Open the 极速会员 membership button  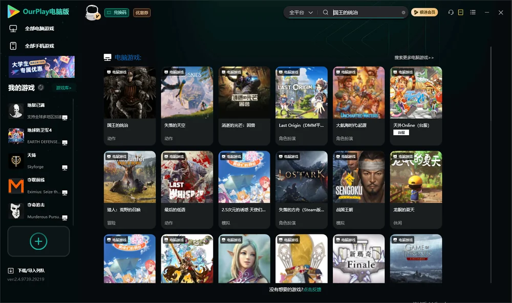(x=424, y=12)
